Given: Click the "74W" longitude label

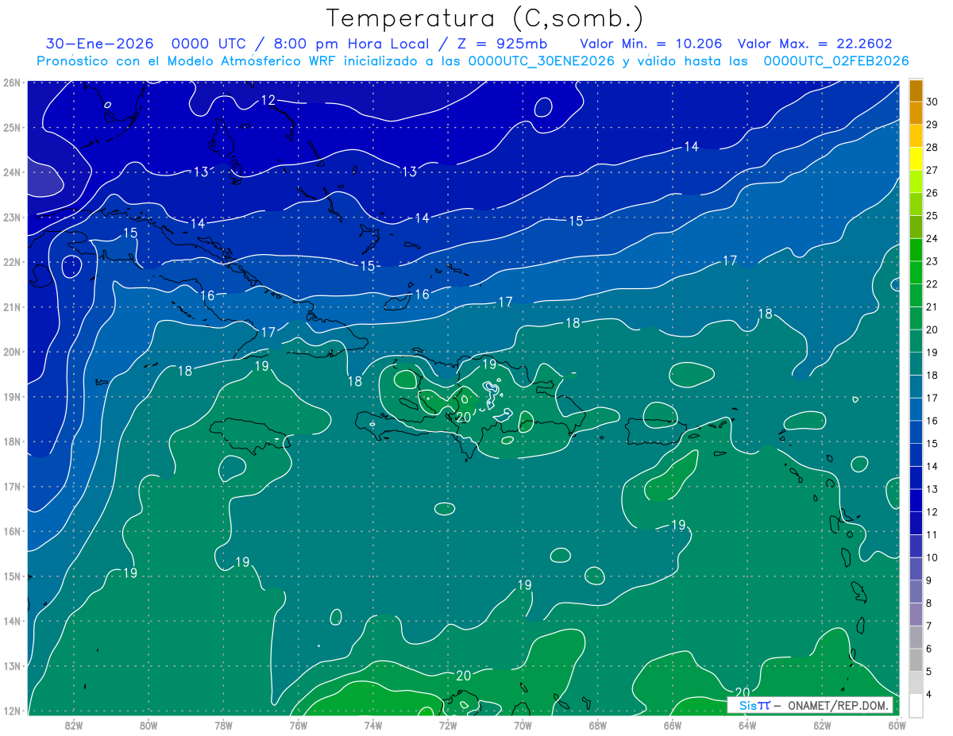Looking at the screenshot, I should [372, 725].
